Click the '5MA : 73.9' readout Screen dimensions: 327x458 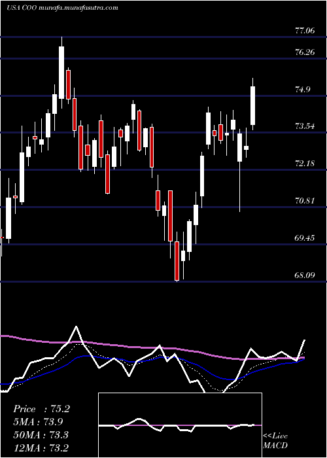38,422
